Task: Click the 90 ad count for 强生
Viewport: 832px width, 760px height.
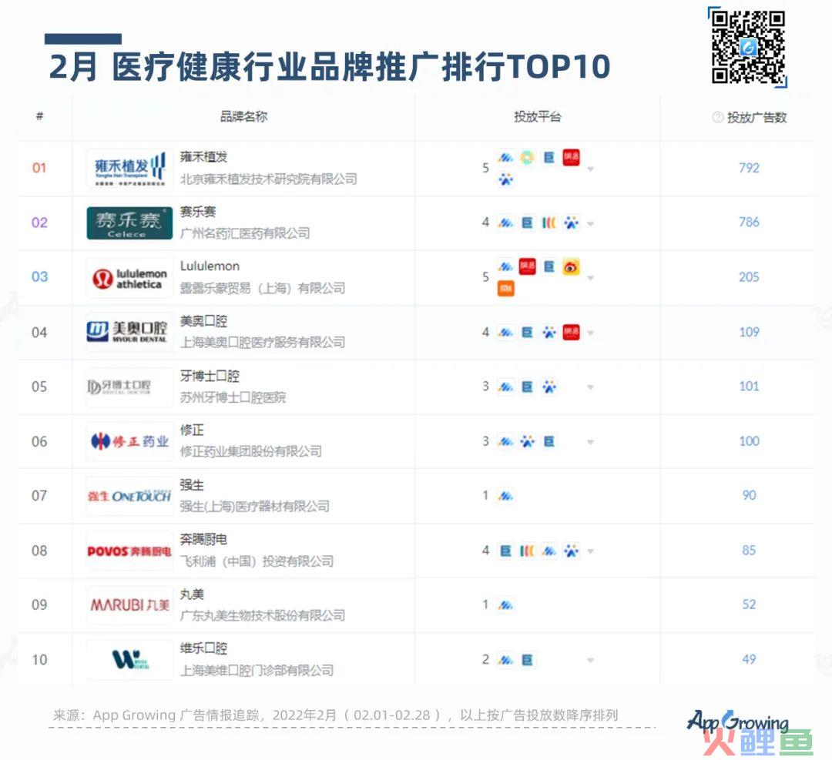Action: [x=749, y=495]
